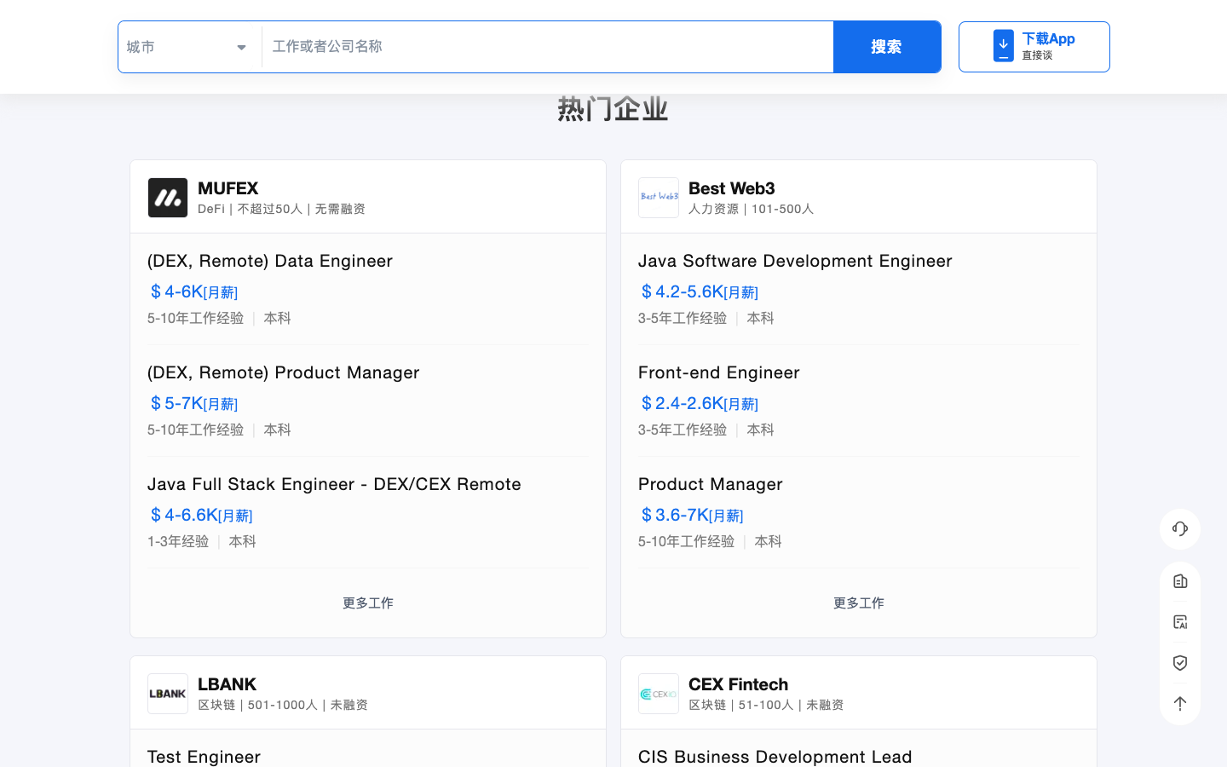Open Test Engineer job at LBANK
Viewport: 1227px width, 767px height.
(x=204, y=757)
